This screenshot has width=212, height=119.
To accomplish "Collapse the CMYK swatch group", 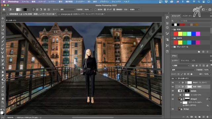I will tap(172, 38).
